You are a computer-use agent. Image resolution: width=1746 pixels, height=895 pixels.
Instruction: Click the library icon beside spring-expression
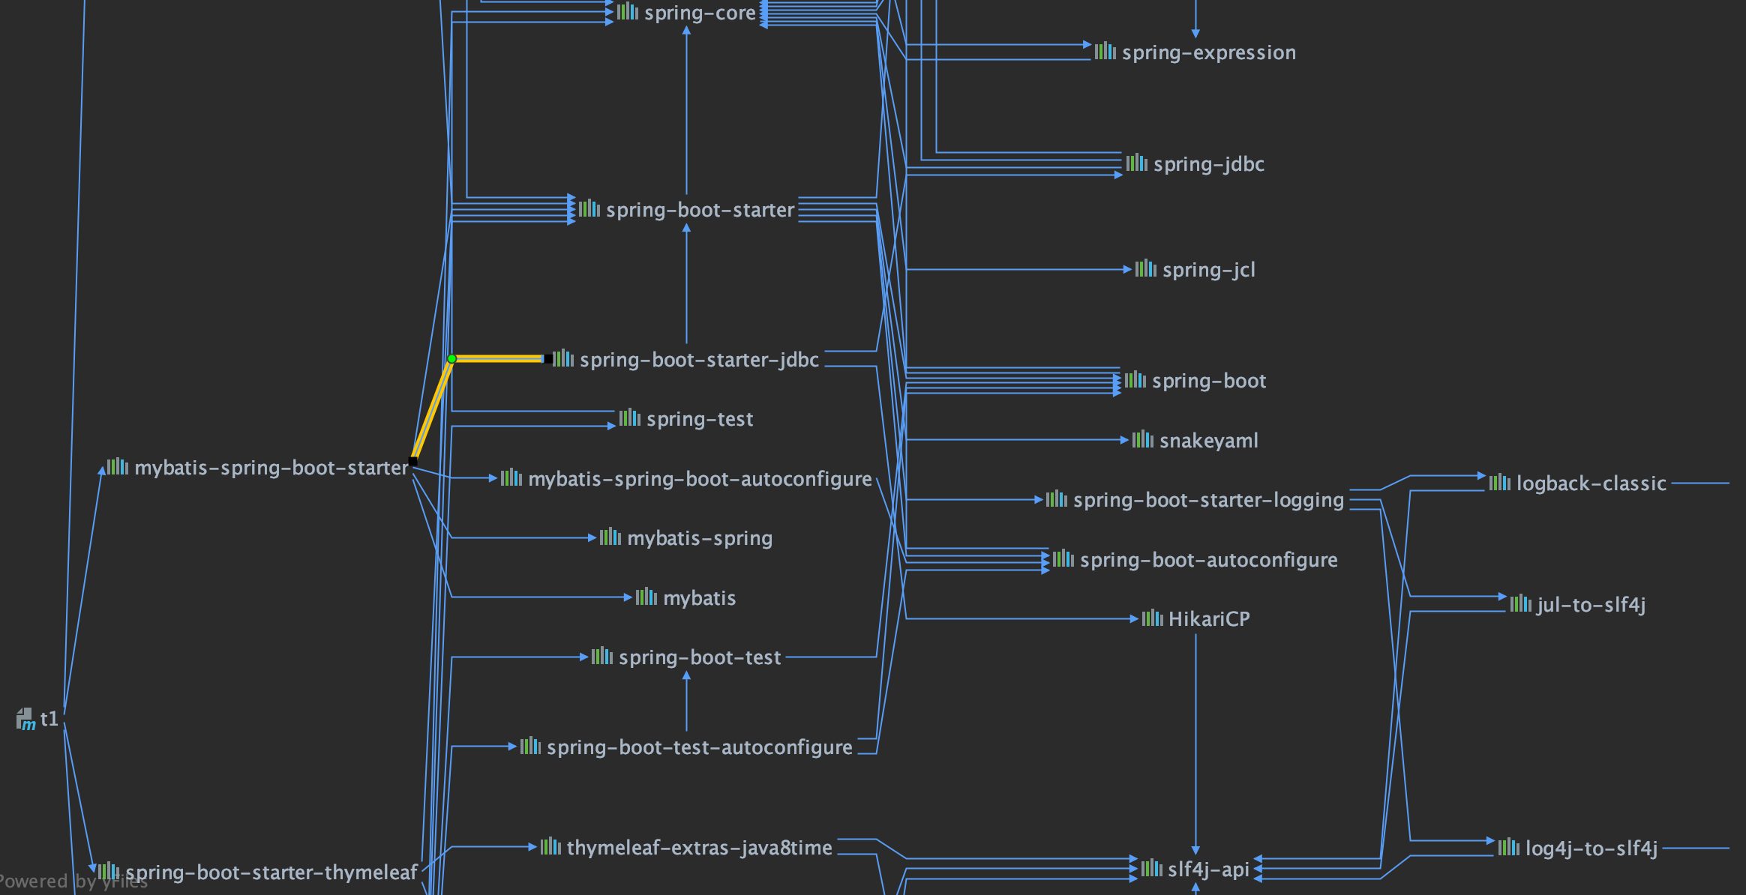click(x=1105, y=51)
